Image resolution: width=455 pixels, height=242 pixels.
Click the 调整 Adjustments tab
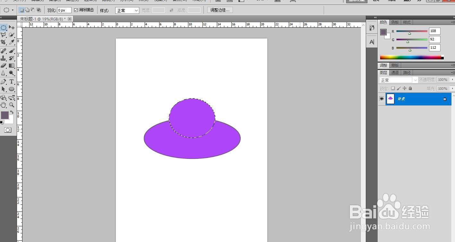(383, 65)
